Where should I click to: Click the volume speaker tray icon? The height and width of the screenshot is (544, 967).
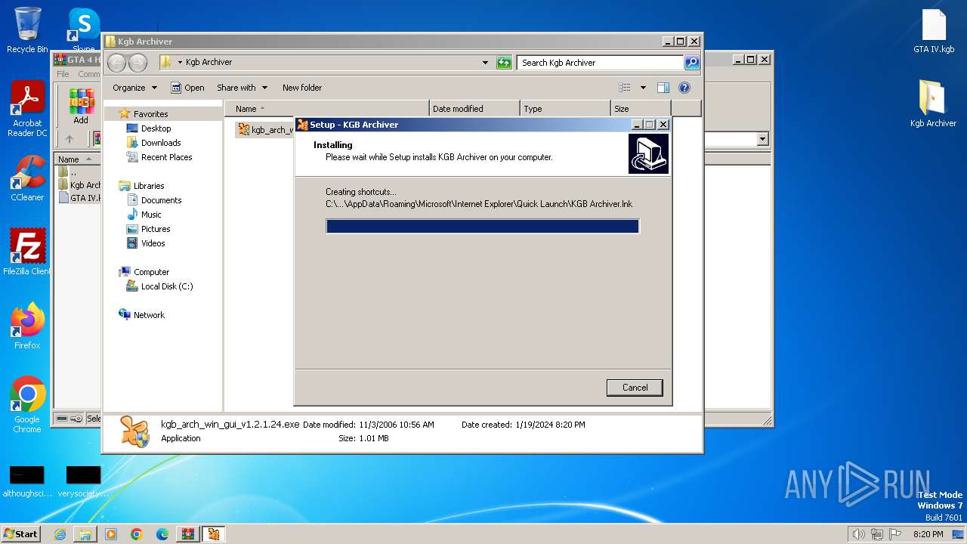tap(858, 534)
